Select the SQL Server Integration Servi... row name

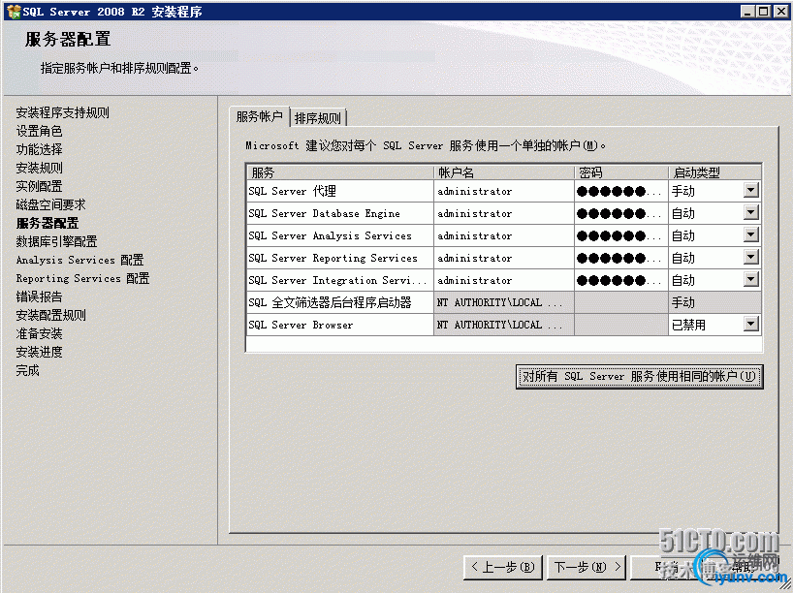pos(340,280)
